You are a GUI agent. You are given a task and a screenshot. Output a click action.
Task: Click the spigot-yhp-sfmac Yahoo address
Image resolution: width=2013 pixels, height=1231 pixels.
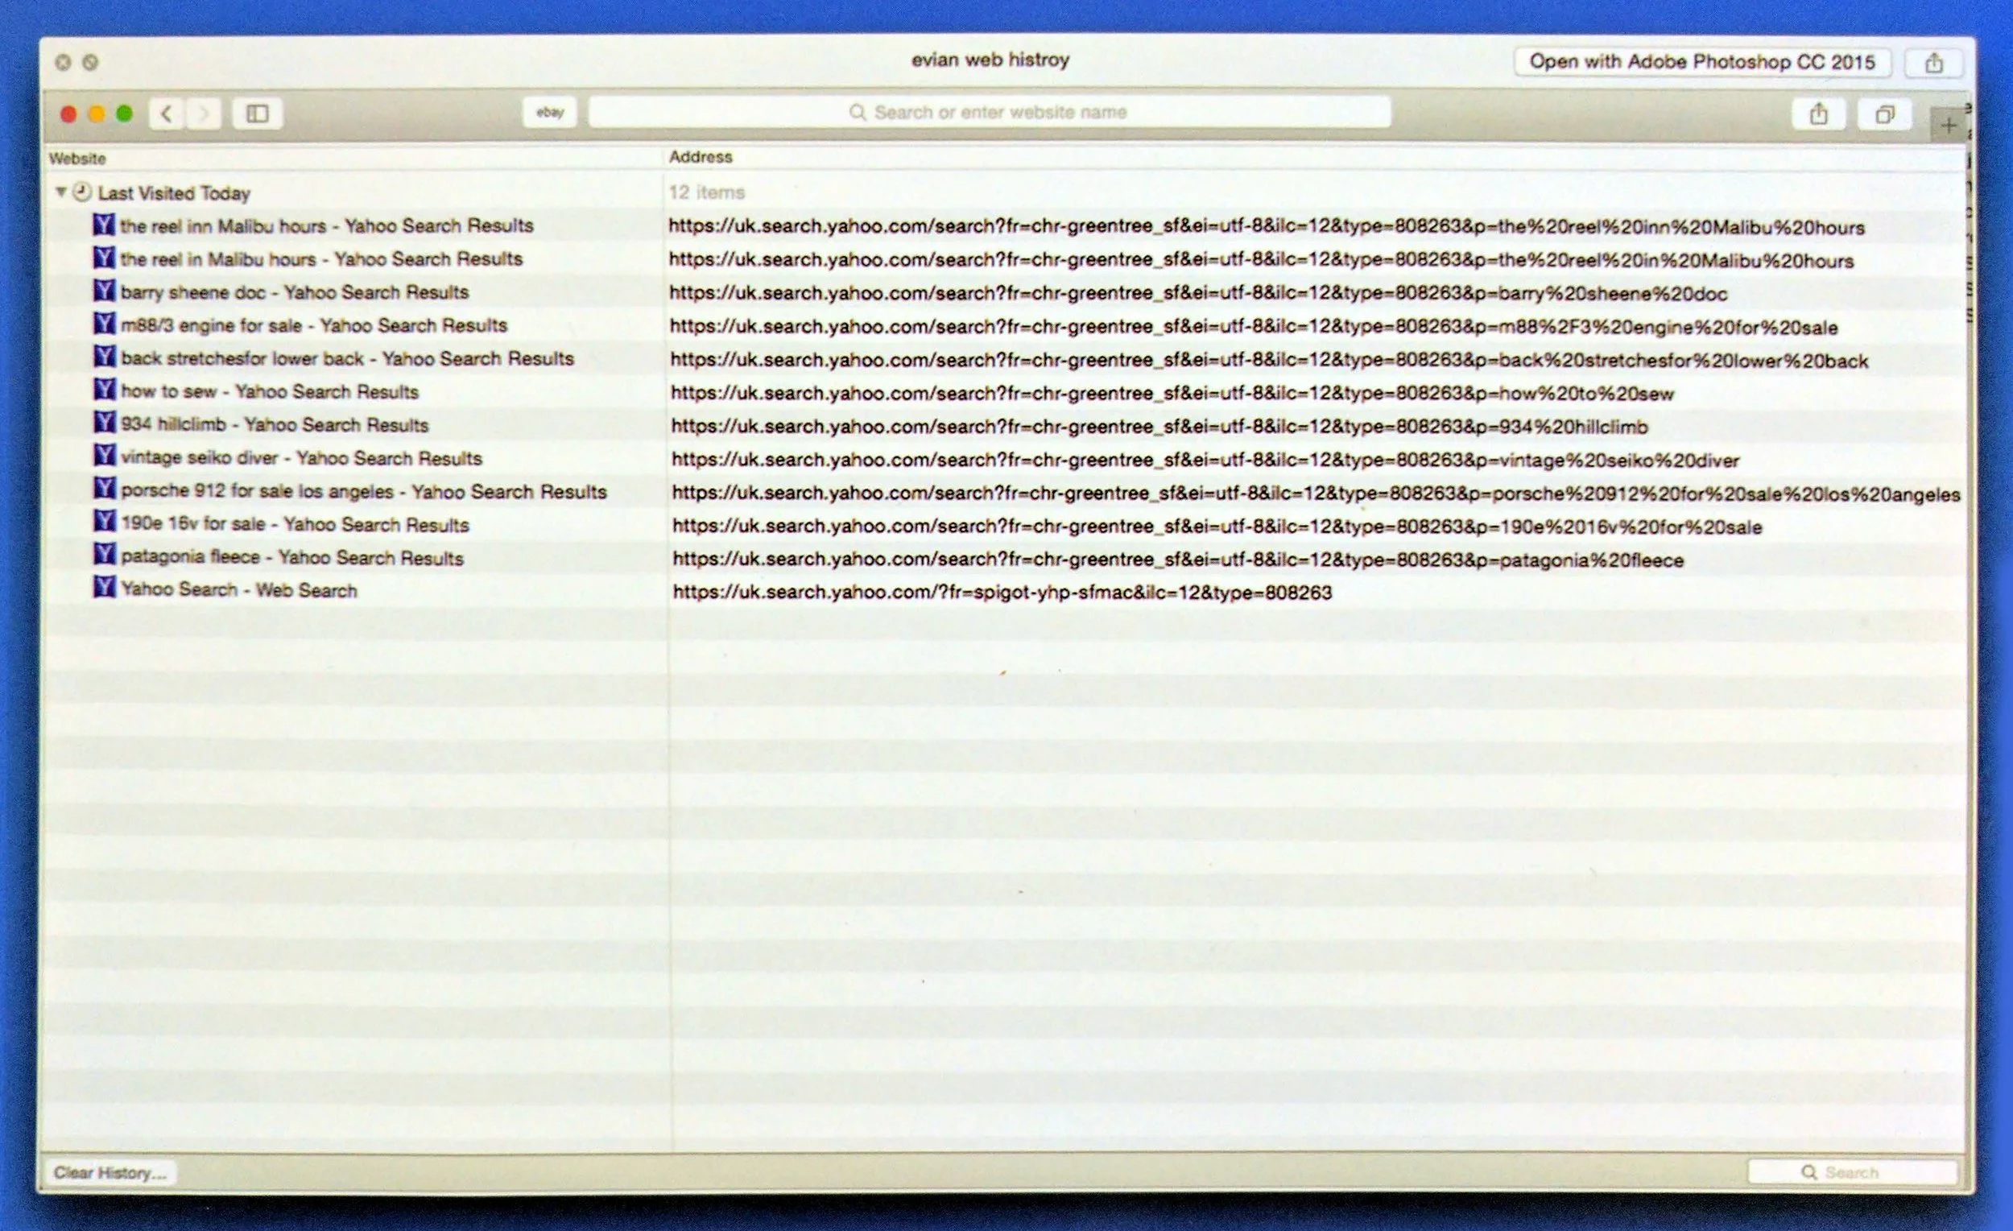tap(1002, 593)
